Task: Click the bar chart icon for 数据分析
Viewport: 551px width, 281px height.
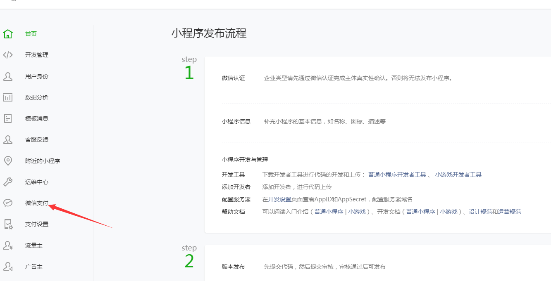Action: click(x=8, y=97)
